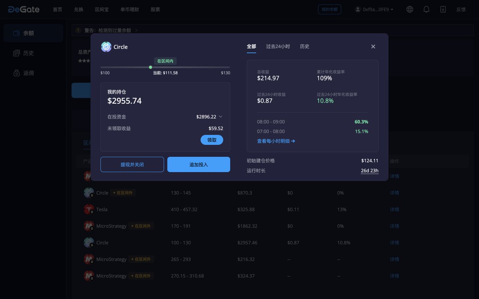Switch to the 历史 tab in dialog
The width and height of the screenshot is (479, 299).
click(x=305, y=47)
